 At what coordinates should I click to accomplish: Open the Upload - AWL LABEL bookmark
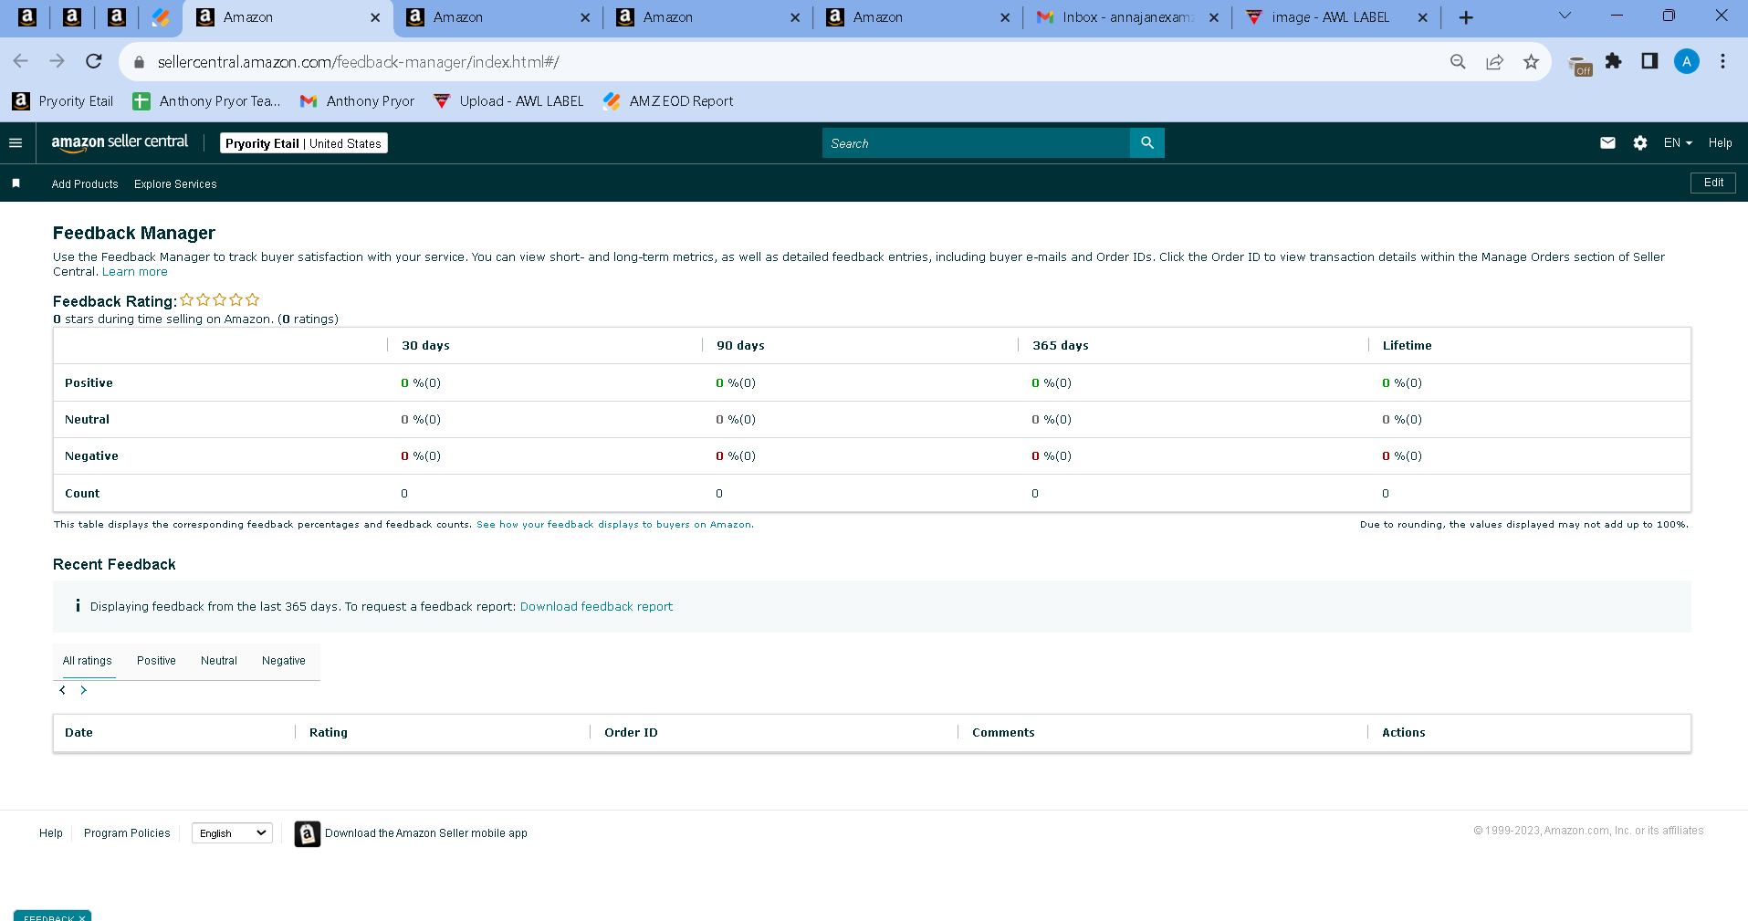click(x=508, y=101)
